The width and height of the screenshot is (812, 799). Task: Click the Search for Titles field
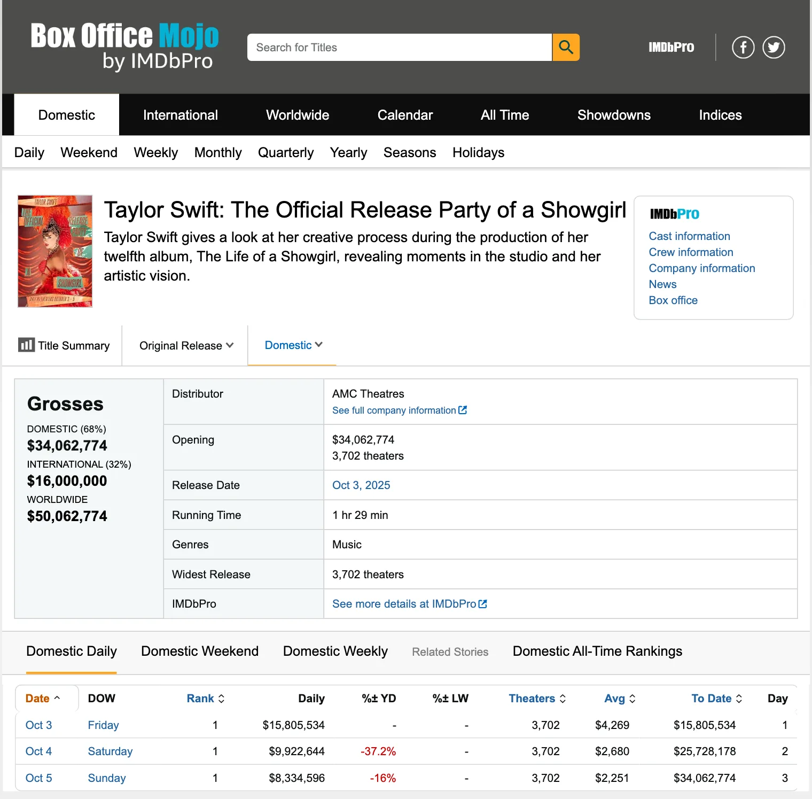point(399,48)
